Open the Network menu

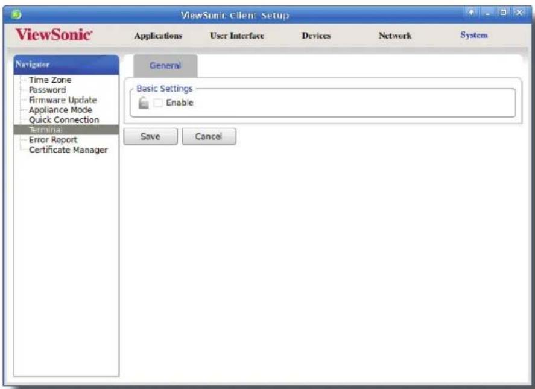tap(395, 36)
